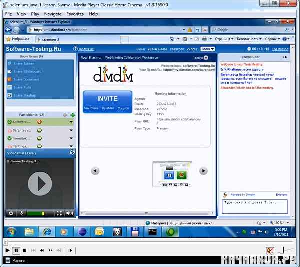
Task: Click the IE stop loading X icon
Action: 205,30
